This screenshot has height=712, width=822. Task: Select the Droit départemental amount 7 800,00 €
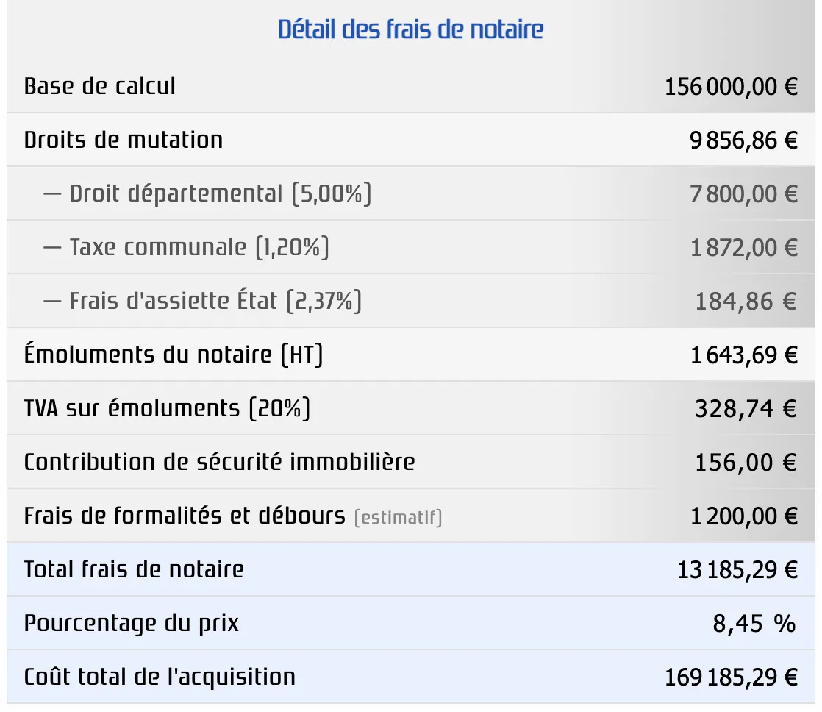pyautogui.click(x=743, y=193)
